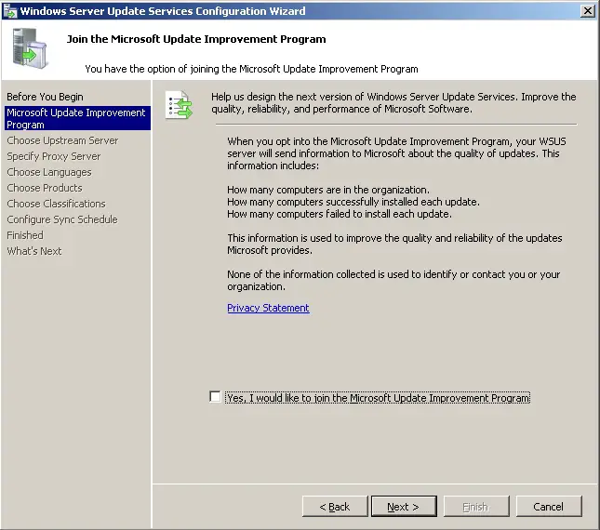The width and height of the screenshot is (600, 530).
Task: Select the Before You Begin step
Action: click(x=45, y=97)
